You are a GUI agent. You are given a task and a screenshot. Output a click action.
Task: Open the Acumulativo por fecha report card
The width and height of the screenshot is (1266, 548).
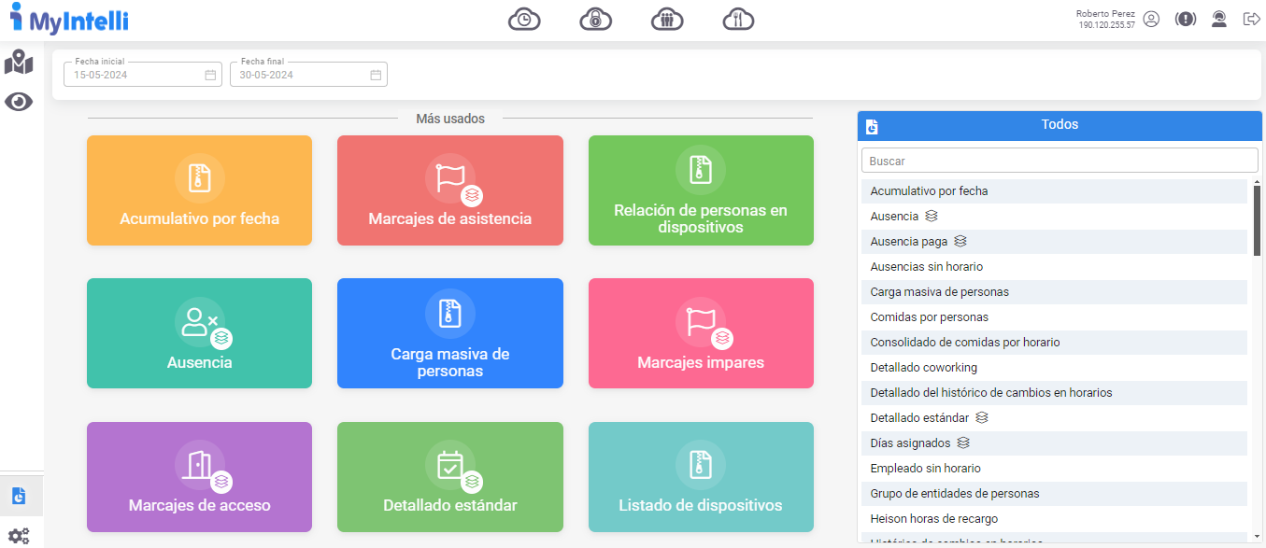click(x=199, y=190)
